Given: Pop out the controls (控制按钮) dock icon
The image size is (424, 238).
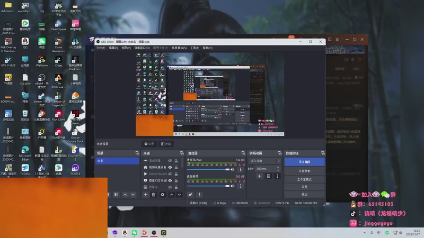Looking at the screenshot, I should [x=323, y=153].
